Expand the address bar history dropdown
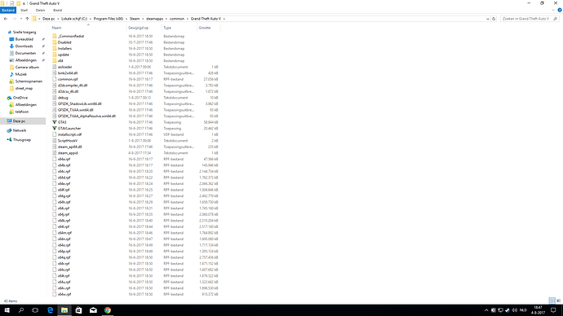The width and height of the screenshot is (563, 316). click(488, 19)
